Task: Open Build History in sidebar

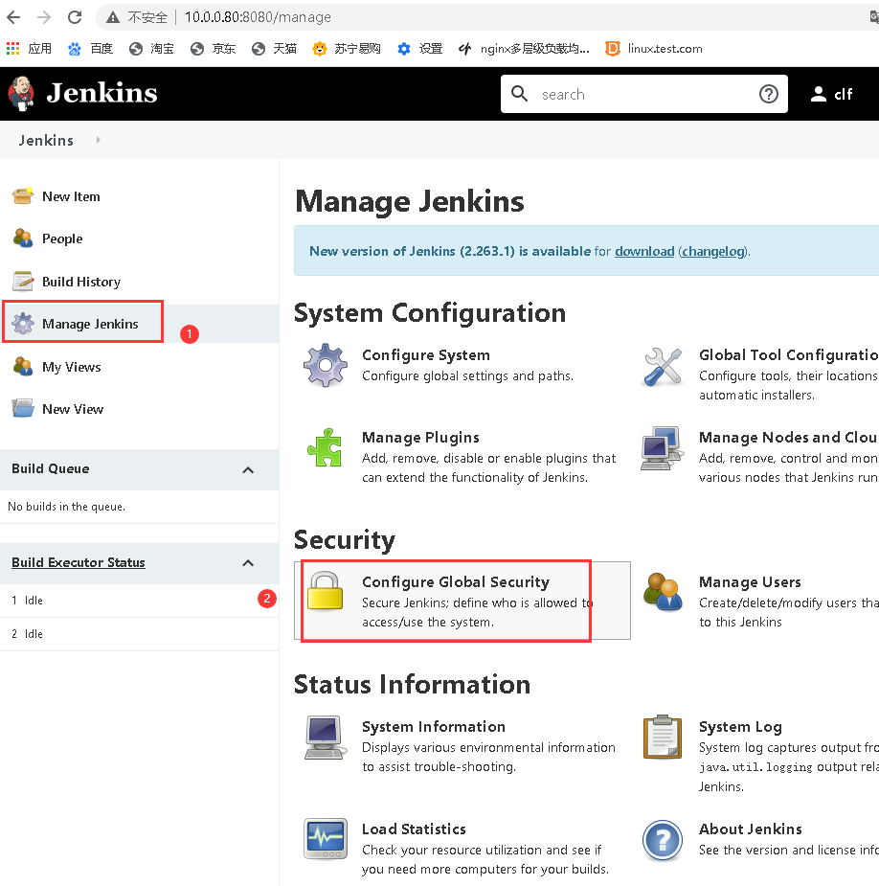Action: (x=81, y=282)
